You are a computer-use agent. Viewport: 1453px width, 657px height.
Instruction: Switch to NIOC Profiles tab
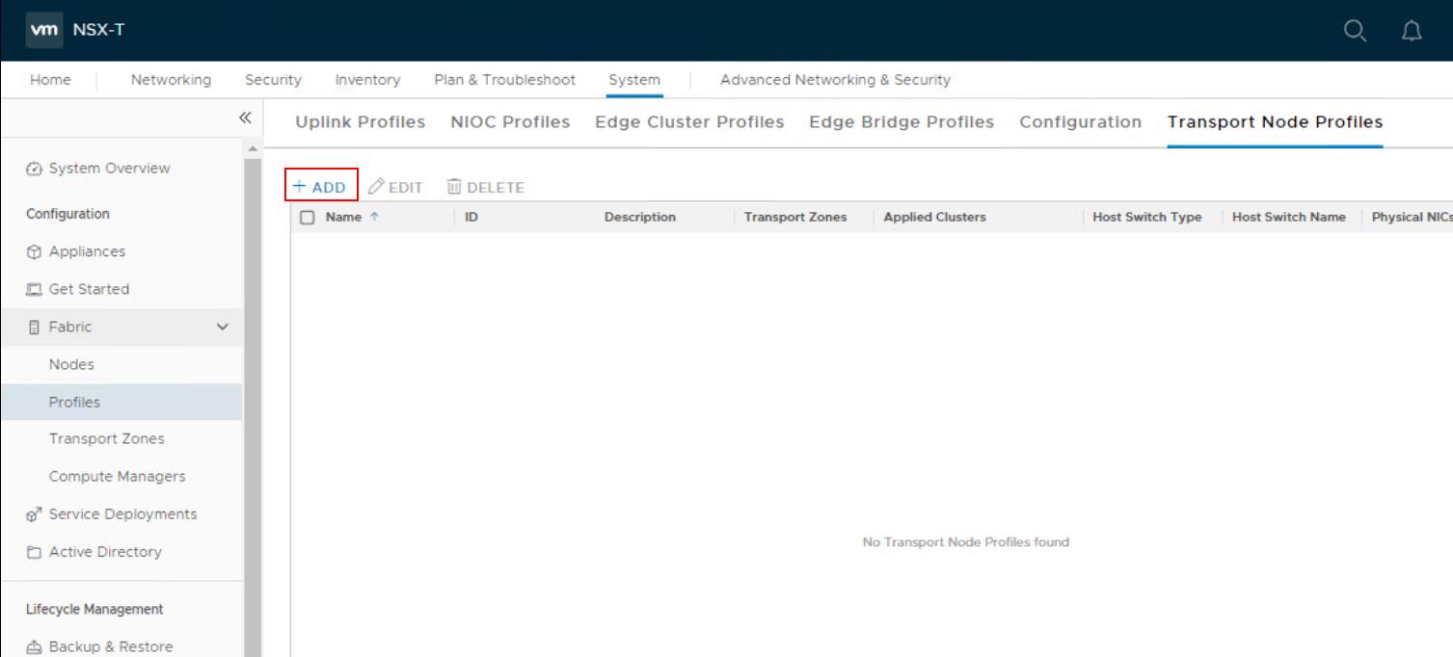510,122
